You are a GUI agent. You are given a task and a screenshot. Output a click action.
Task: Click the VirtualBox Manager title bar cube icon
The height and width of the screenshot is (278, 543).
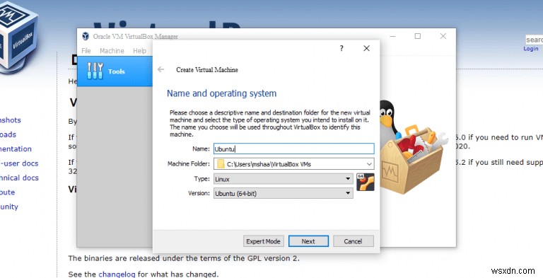(86, 36)
